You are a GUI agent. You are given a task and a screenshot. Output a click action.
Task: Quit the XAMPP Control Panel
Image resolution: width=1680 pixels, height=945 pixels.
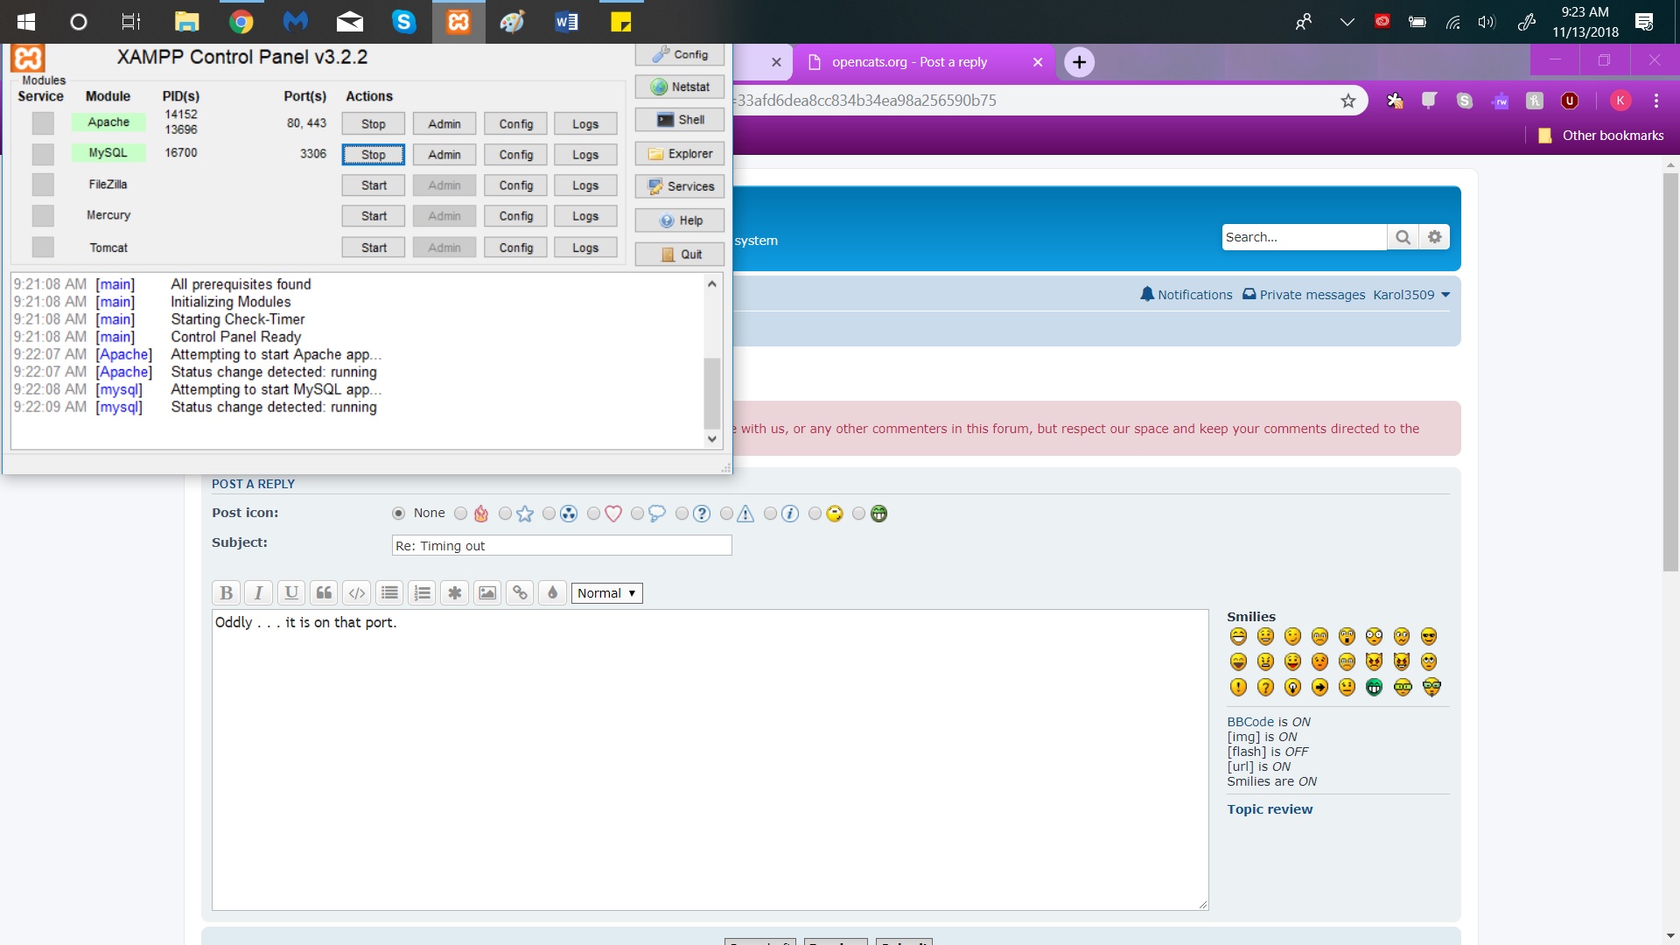coord(680,255)
